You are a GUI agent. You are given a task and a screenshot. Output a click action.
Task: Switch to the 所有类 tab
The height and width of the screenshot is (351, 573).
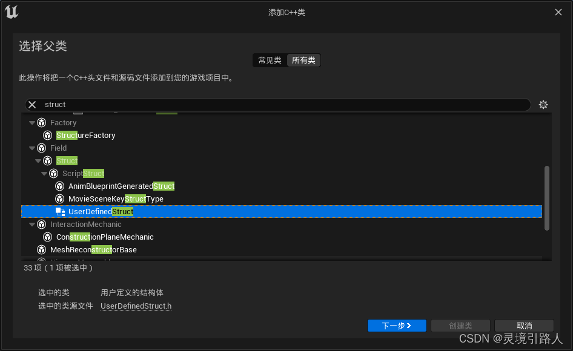pos(303,60)
